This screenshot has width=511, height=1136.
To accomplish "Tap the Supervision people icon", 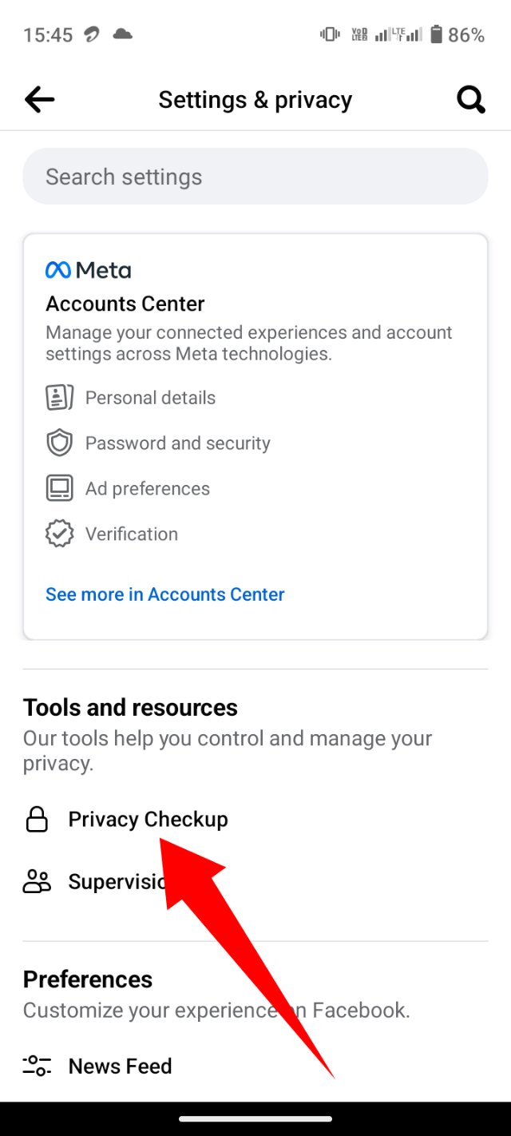I will pos(37,882).
